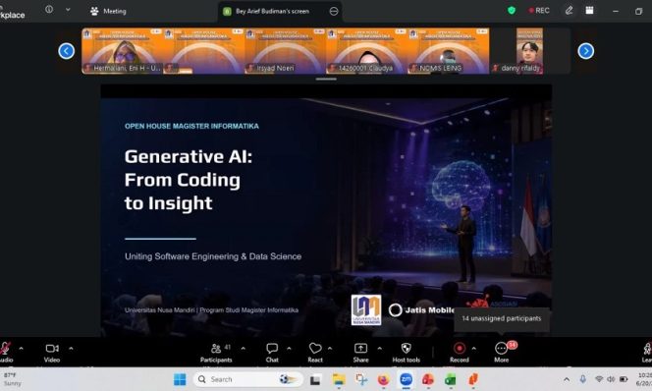
Task: Open the Participants panel
Action: click(216, 353)
